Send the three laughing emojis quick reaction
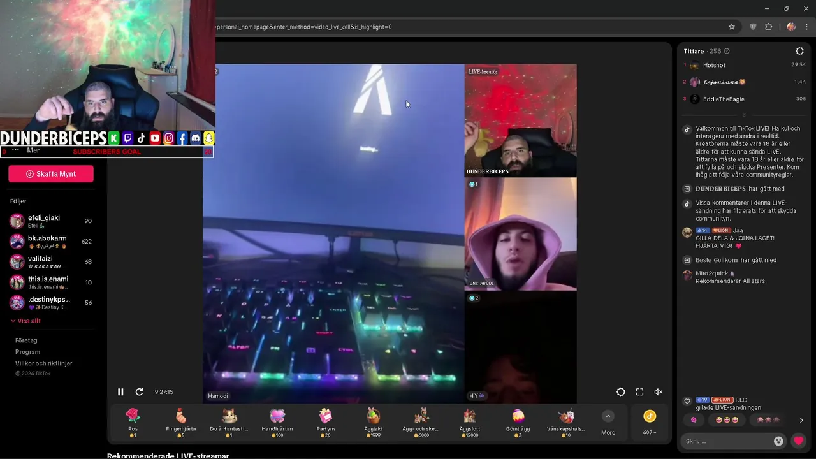This screenshot has height=459, width=816. click(x=727, y=420)
